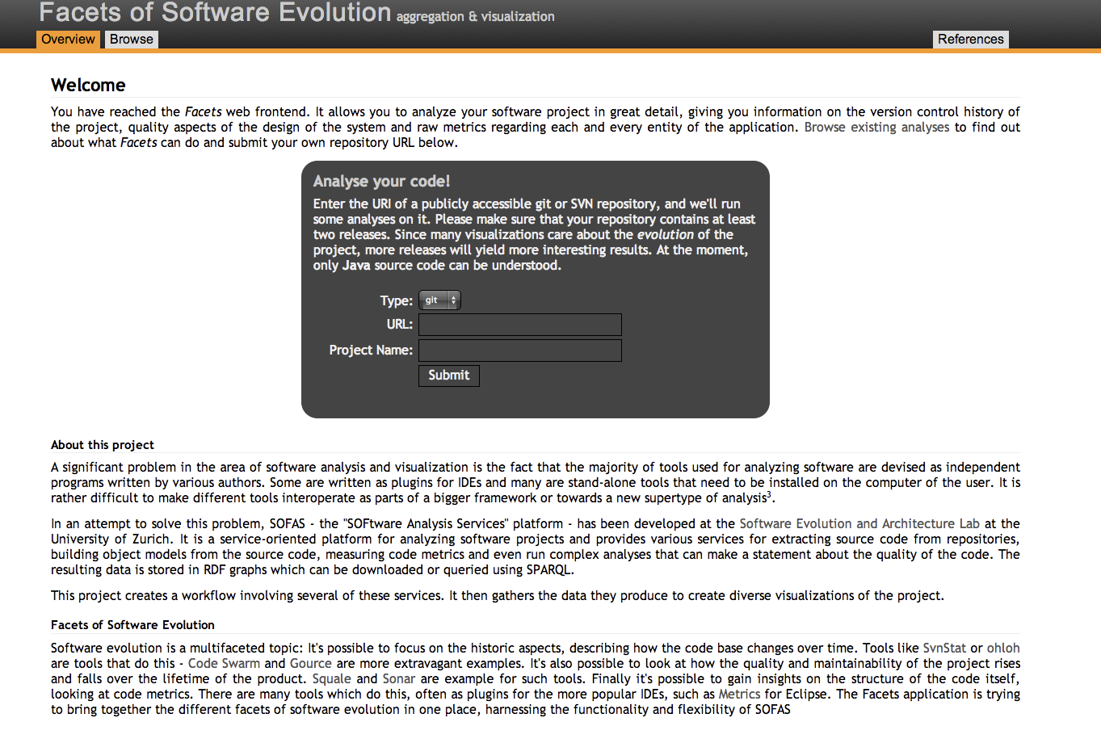Open the ohloh link
This screenshot has height=743, width=1101.
pyautogui.click(x=1002, y=649)
